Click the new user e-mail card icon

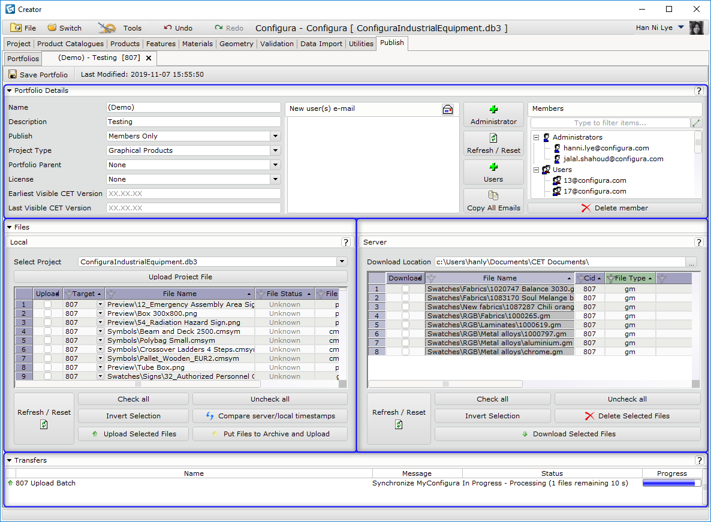(x=448, y=109)
